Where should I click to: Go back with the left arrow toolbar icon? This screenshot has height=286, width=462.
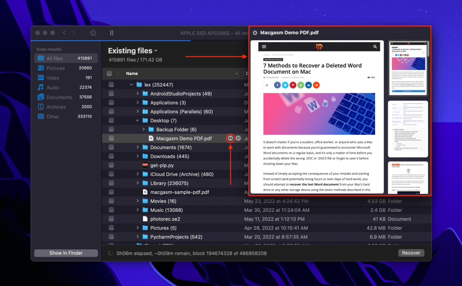64,33
